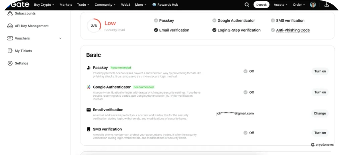Click the Passkey link in summary
343x155 pixels.
[167, 20]
